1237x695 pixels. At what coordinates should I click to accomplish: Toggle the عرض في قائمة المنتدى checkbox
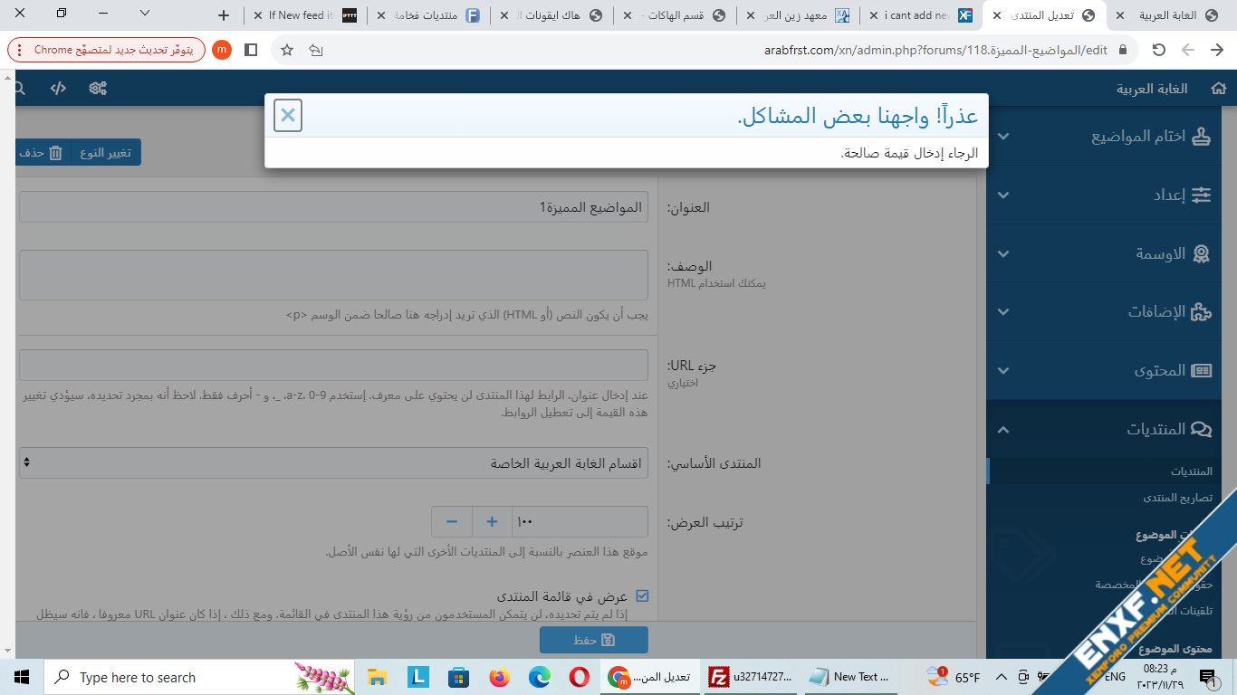coord(642,596)
